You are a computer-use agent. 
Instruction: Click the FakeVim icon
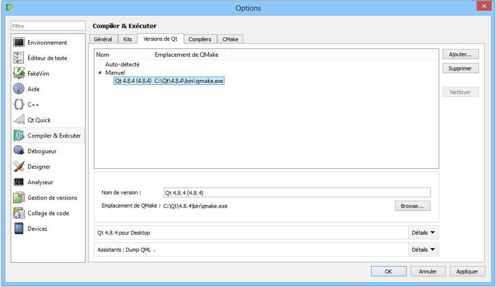pos(18,73)
